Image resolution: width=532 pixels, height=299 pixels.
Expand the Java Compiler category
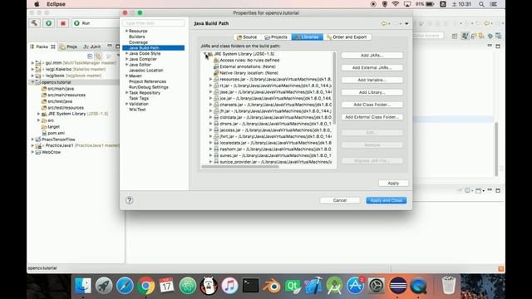pos(126,59)
